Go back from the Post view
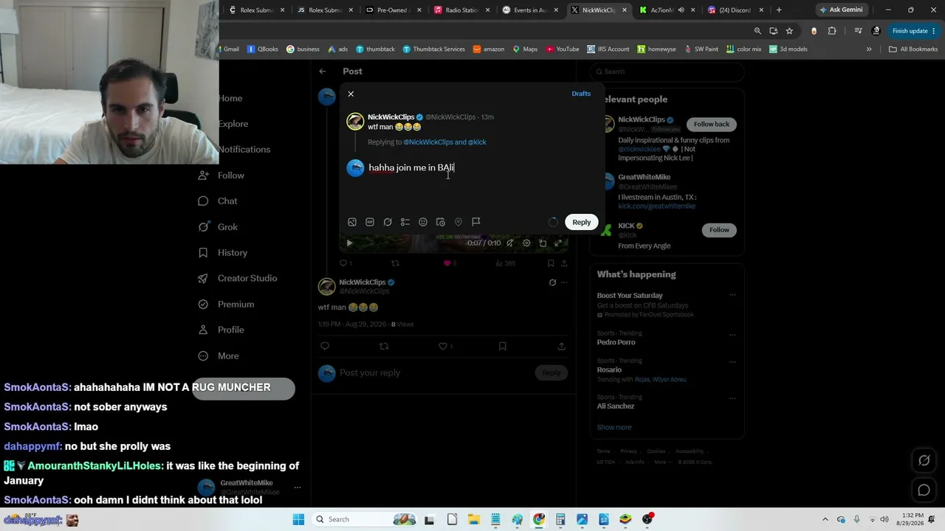945x531 pixels. pos(323,72)
